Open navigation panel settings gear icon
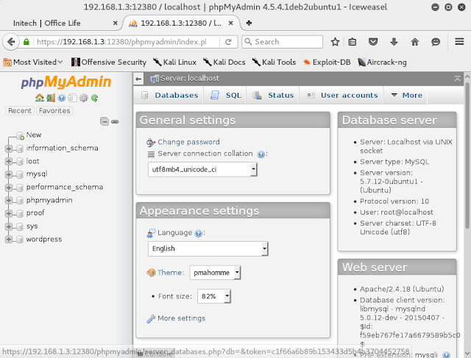The height and width of the screenshot is (358, 471). tap(83, 98)
